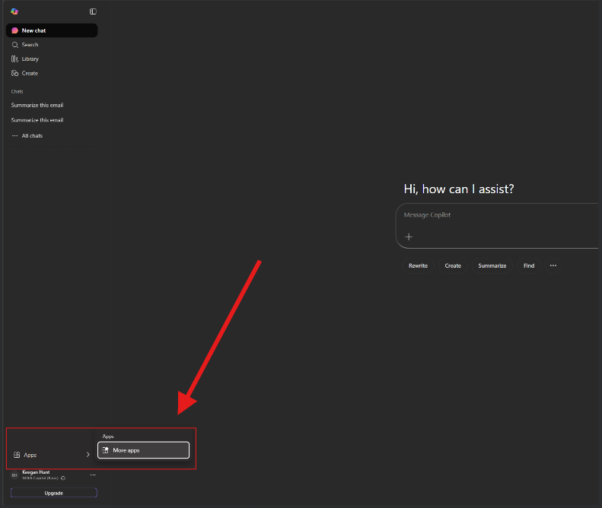Choose the Create suggestion chip below the message box
Image resolution: width=602 pixels, height=508 pixels.
click(x=453, y=265)
